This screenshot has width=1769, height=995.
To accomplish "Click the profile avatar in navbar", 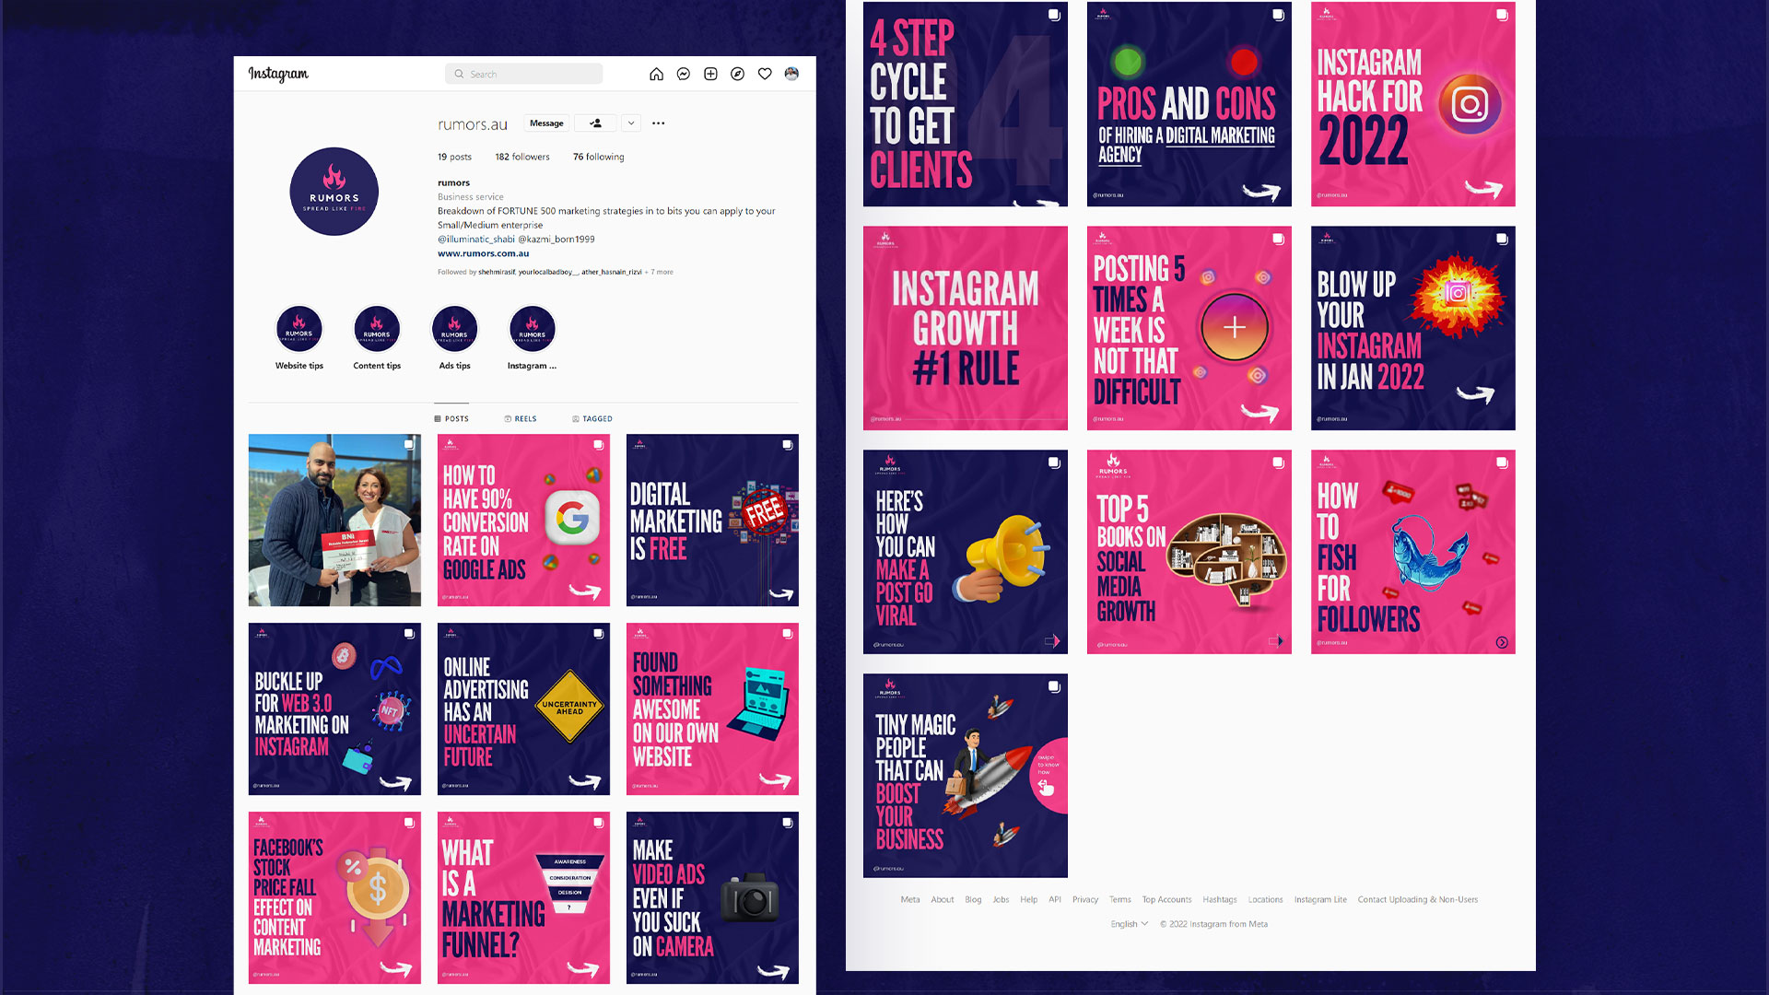I will (x=791, y=74).
